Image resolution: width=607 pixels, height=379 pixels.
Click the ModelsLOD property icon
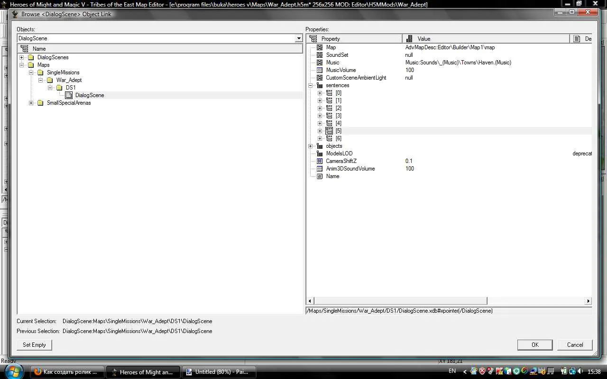click(320, 153)
